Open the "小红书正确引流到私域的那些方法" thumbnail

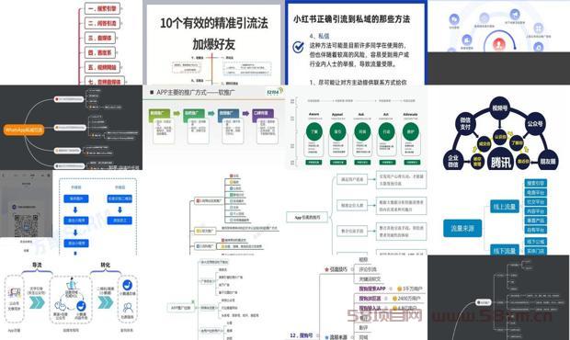pos(357,42)
